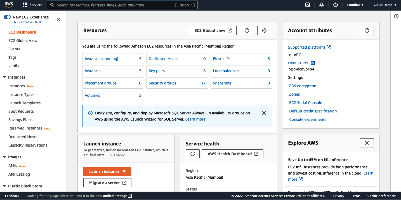Click the EC2 Global view button
The image size is (401, 200).
(213, 30)
